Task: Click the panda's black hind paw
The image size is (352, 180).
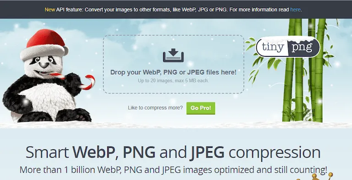Action: 73,115
